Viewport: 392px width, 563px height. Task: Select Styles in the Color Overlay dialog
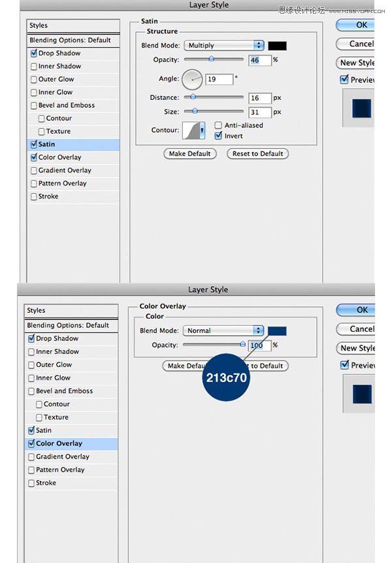click(x=71, y=311)
